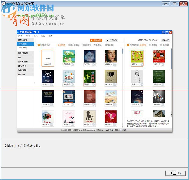
Task: Select the highlighted 手机-竖版 sidebar item
Action: (x=25, y=44)
